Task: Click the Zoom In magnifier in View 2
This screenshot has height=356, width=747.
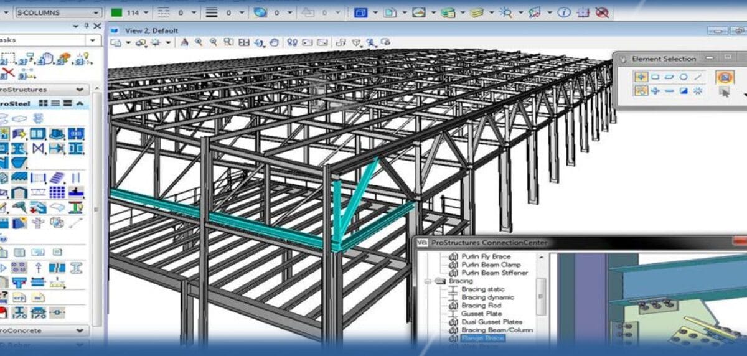Action: pos(199,42)
